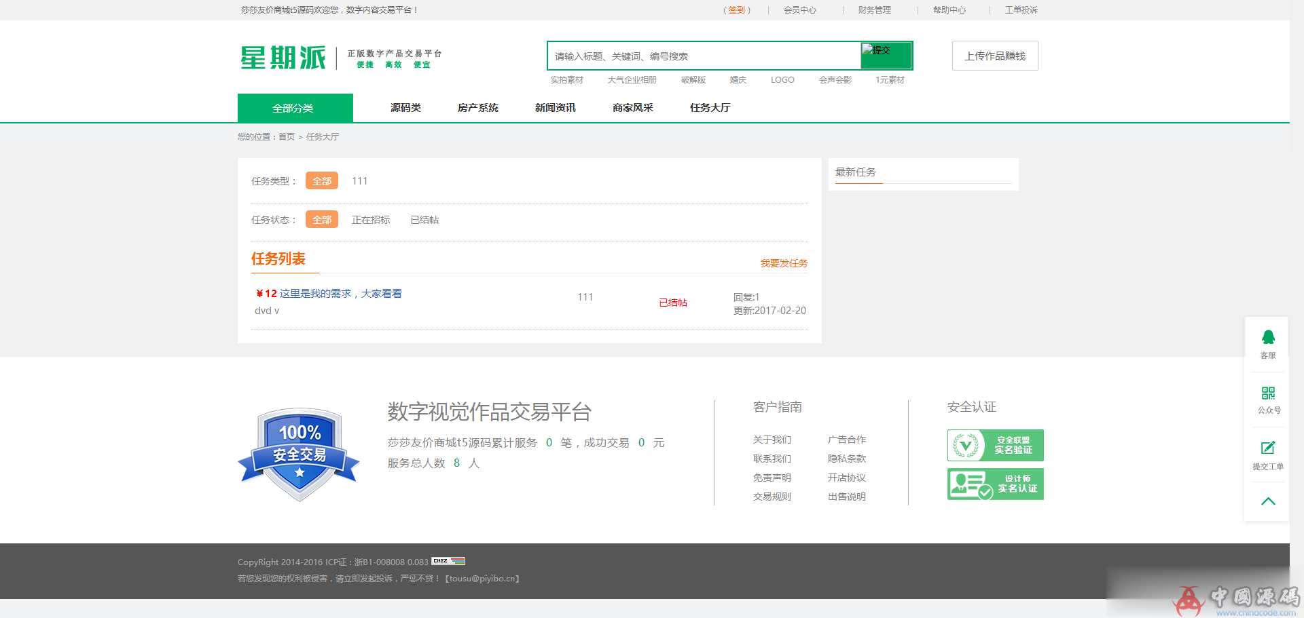Click the 破解版 hot keyword
The width and height of the screenshot is (1304, 618).
(x=693, y=79)
